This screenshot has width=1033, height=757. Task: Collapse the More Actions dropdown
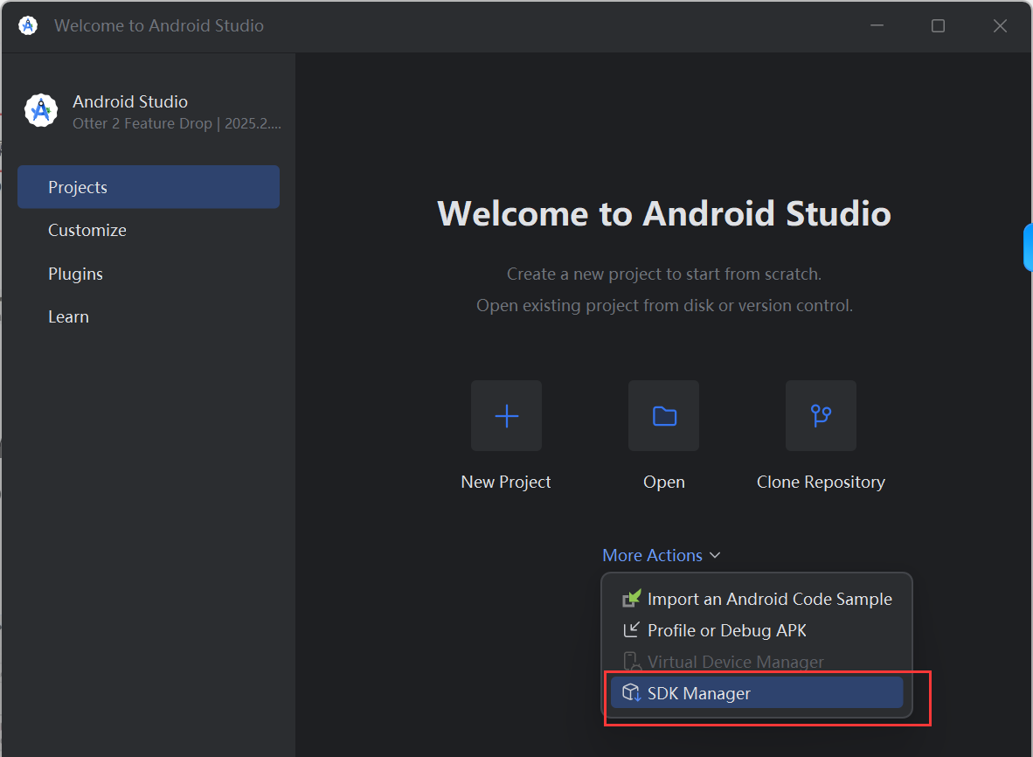pyautogui.click(x=652, y=555)
